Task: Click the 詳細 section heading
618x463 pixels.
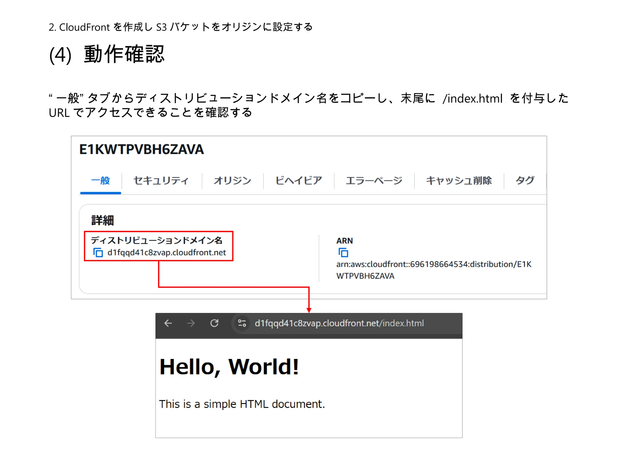Action: [103, 220]
